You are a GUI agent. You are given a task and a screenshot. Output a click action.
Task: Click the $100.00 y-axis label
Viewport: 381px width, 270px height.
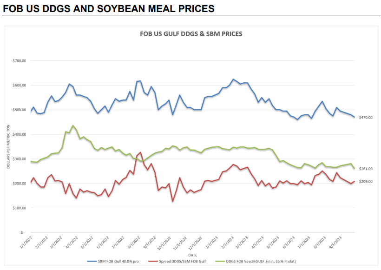tap(19, 208)
